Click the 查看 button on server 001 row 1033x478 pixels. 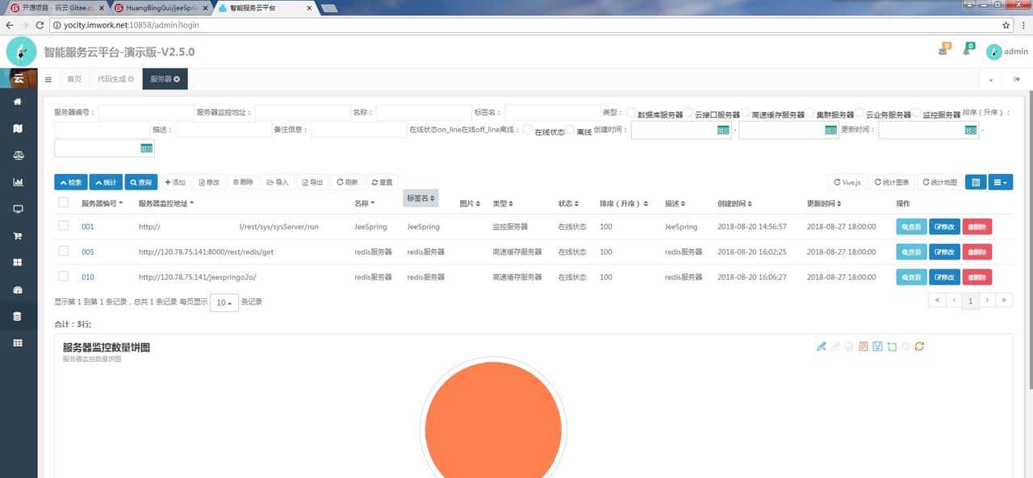(x=911, y=227)
